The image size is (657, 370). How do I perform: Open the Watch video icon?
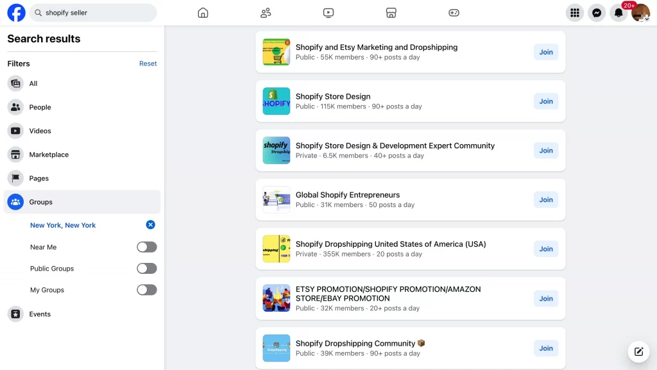328,13
